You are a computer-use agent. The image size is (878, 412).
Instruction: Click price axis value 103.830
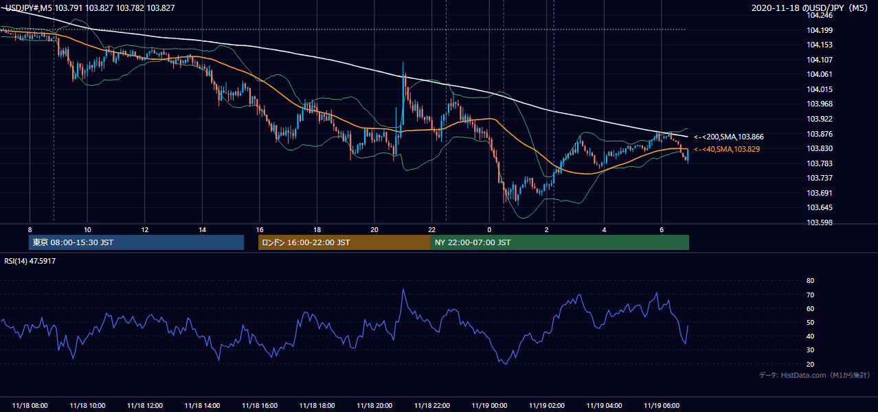pos(820,148)
